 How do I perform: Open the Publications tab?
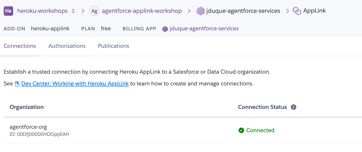[x=113, y=46]
